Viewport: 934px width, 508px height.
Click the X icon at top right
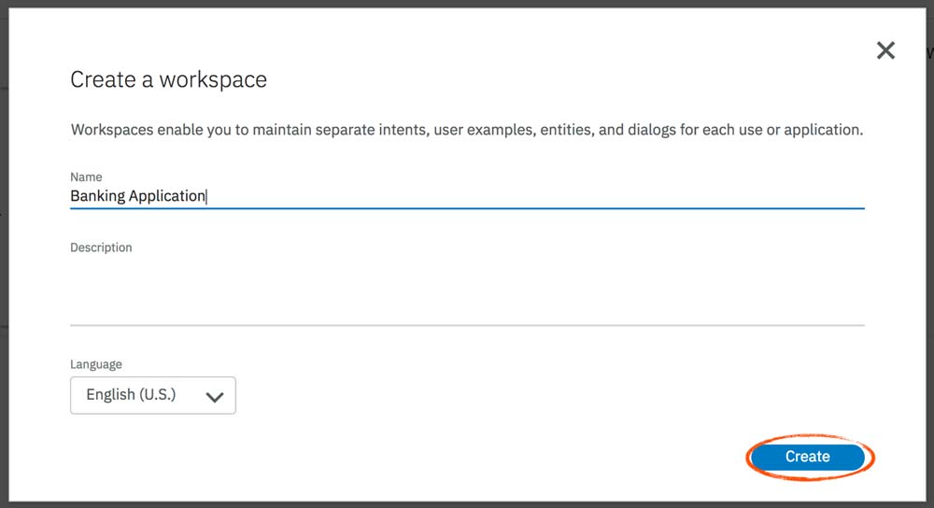point(885,50)
